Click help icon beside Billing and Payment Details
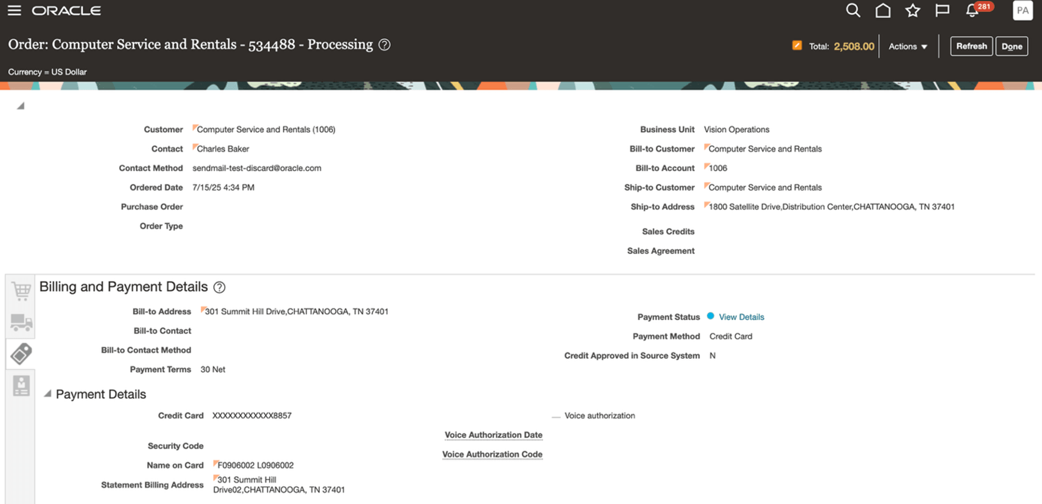Image resolution: width=1042 pixels, height=504 pixels. (x=219, y=287)
